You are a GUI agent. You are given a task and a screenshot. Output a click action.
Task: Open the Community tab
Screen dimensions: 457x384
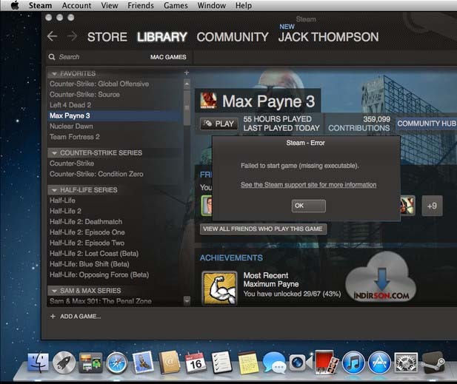(x=233, y=37)
